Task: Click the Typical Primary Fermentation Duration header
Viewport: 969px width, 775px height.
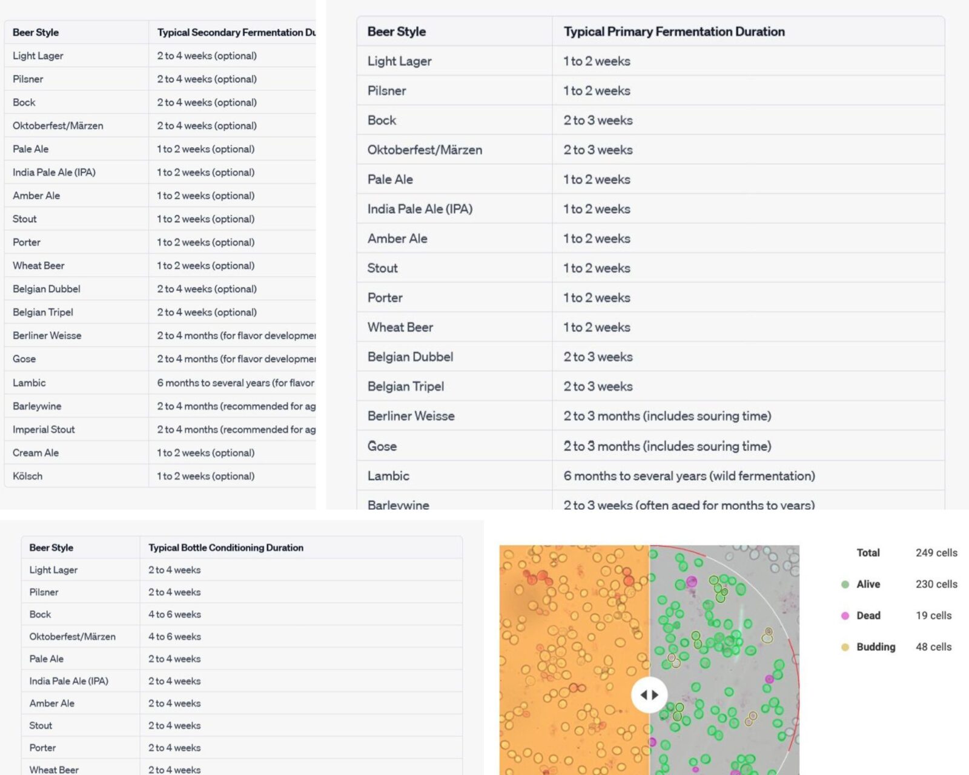Action: pos(673,31)
